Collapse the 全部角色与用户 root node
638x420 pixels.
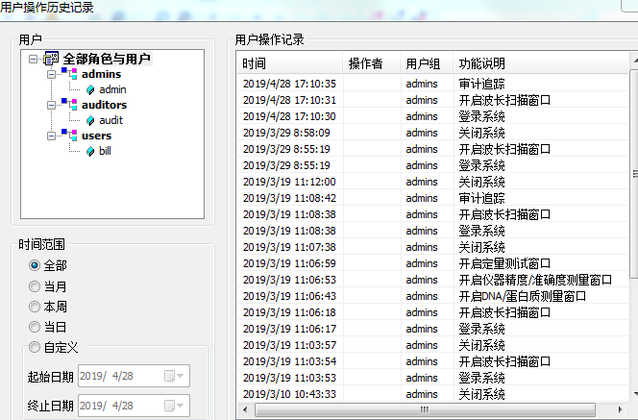point(34,60)
